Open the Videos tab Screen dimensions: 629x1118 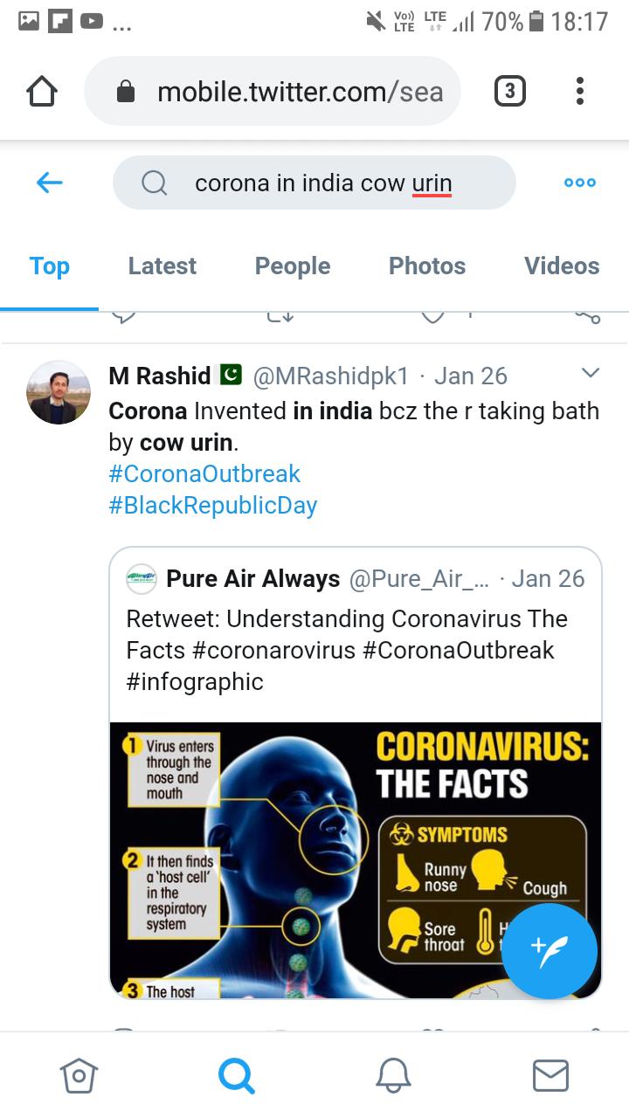(x=562, y=266)
